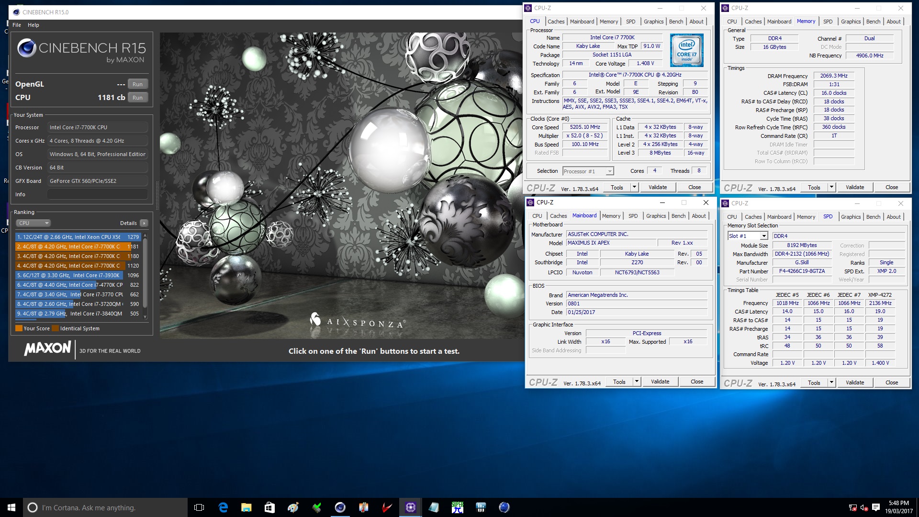Screen dimensions: 919x517
Task: Switch to Cinebench via its taskbar icon
Action: (x=340, y=507)
